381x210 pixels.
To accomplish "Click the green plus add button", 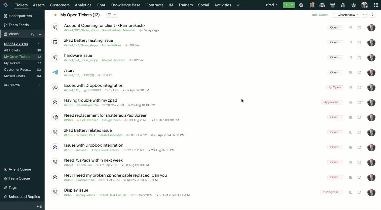I will [x=286, y=5].
